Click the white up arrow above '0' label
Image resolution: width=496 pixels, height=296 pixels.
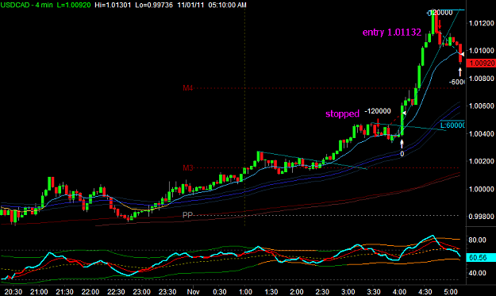coord(402,144)
